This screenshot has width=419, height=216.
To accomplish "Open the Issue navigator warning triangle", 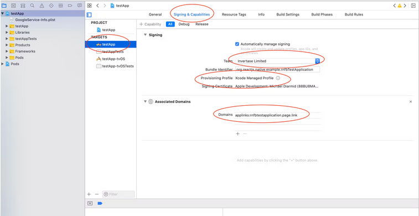I will 42,6.
